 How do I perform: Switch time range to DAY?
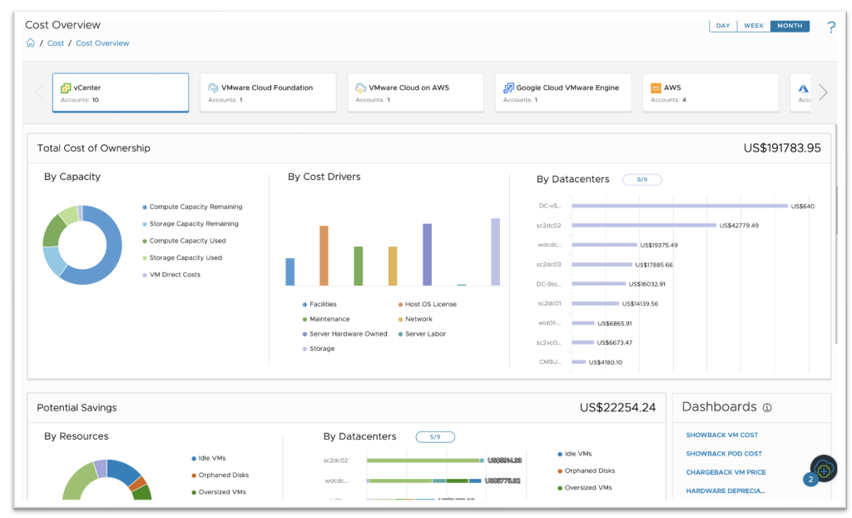pos(723,26)
